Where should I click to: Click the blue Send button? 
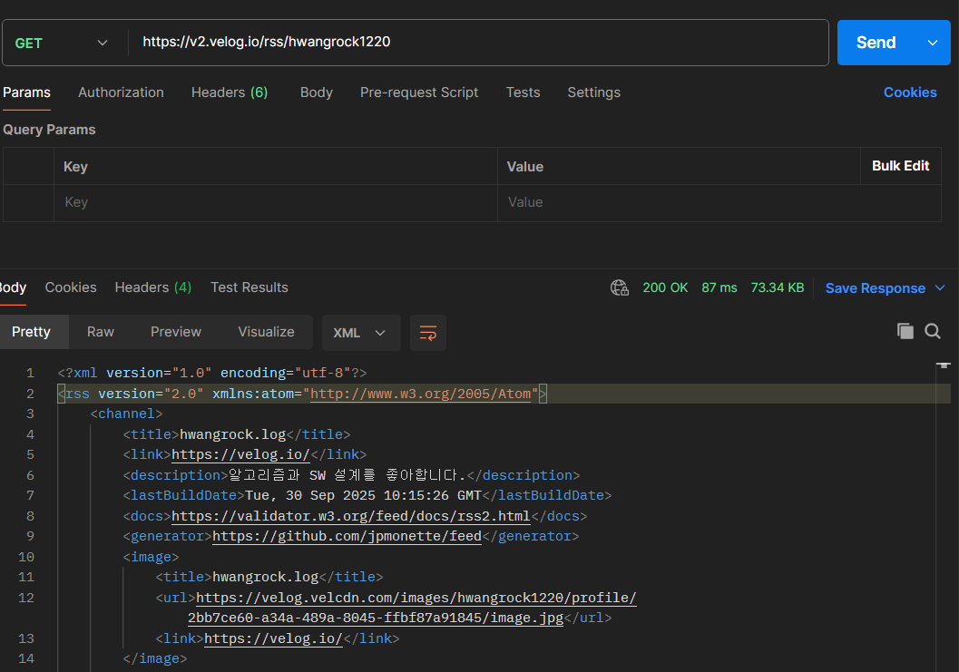pos(876,43)
